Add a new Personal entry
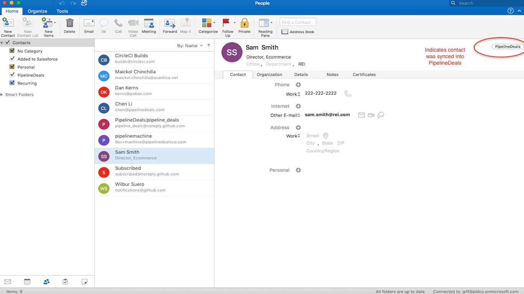This screenshot has height=294, width=524. click(x=298, y=170)
